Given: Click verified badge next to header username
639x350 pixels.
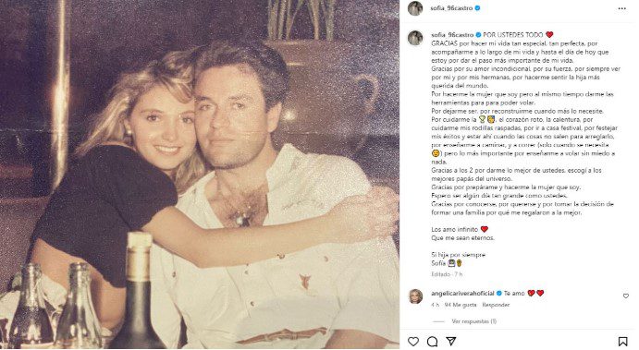Looking at the screenshot, I should tap(477, 8).
